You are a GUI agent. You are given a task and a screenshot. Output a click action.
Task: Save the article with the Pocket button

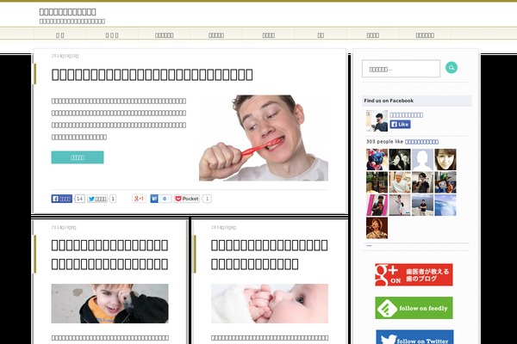coord(187,199)
